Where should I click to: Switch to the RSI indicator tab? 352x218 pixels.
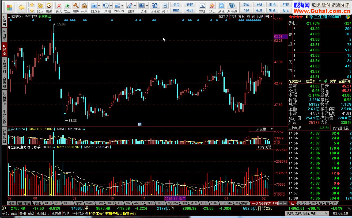(58, 203)
